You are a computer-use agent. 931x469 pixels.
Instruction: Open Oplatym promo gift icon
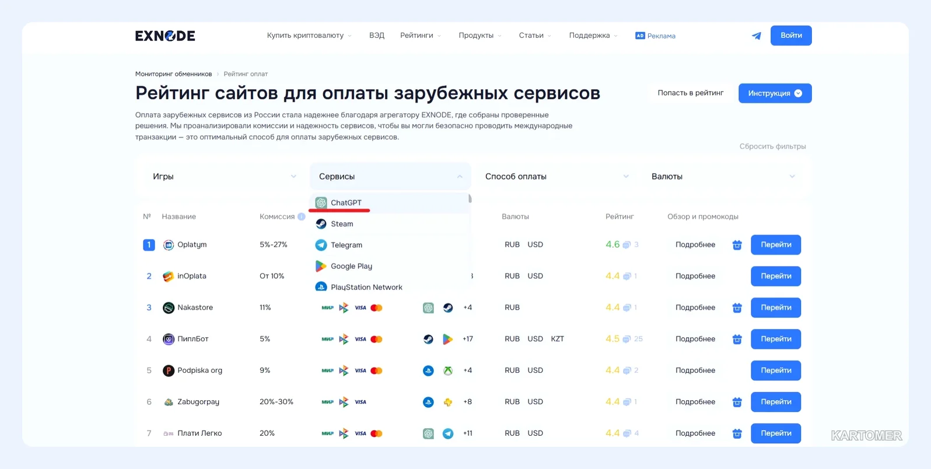pyautogui.click(x=737, y=245)
